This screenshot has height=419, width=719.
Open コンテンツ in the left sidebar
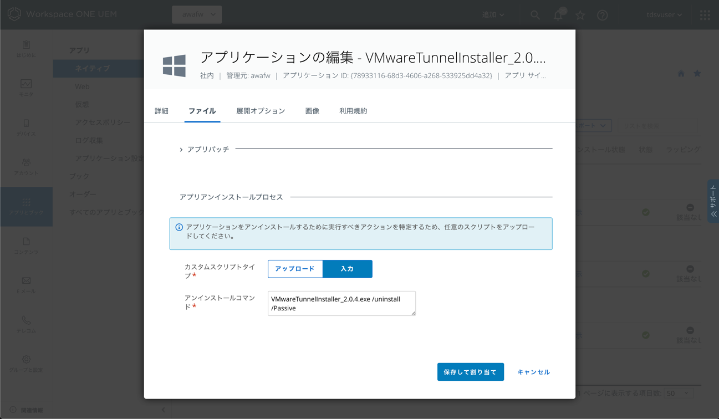26,246
